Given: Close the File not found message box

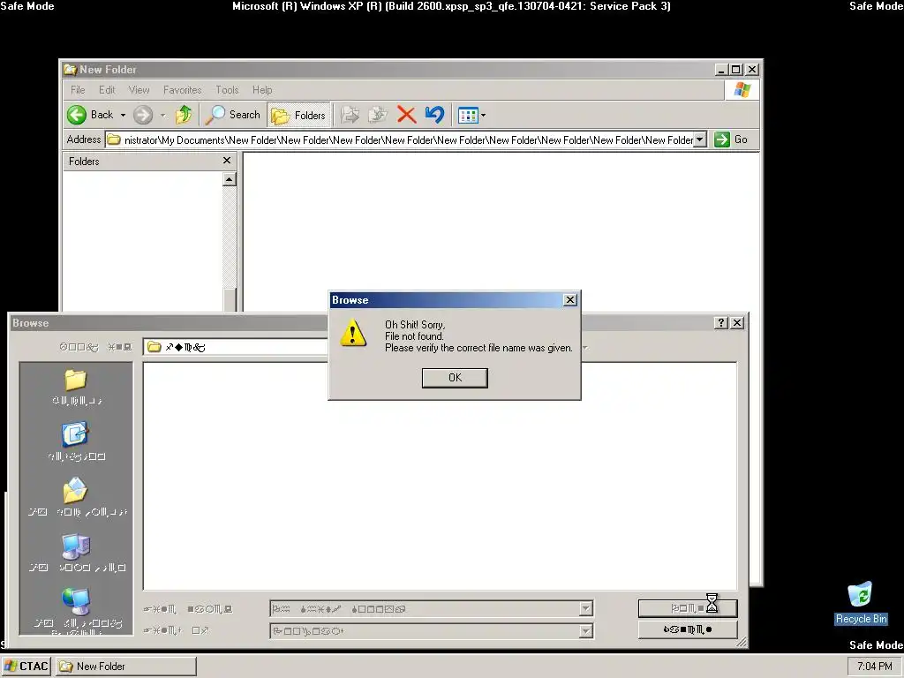Looking at the screenshot, I should coord(569,300).
